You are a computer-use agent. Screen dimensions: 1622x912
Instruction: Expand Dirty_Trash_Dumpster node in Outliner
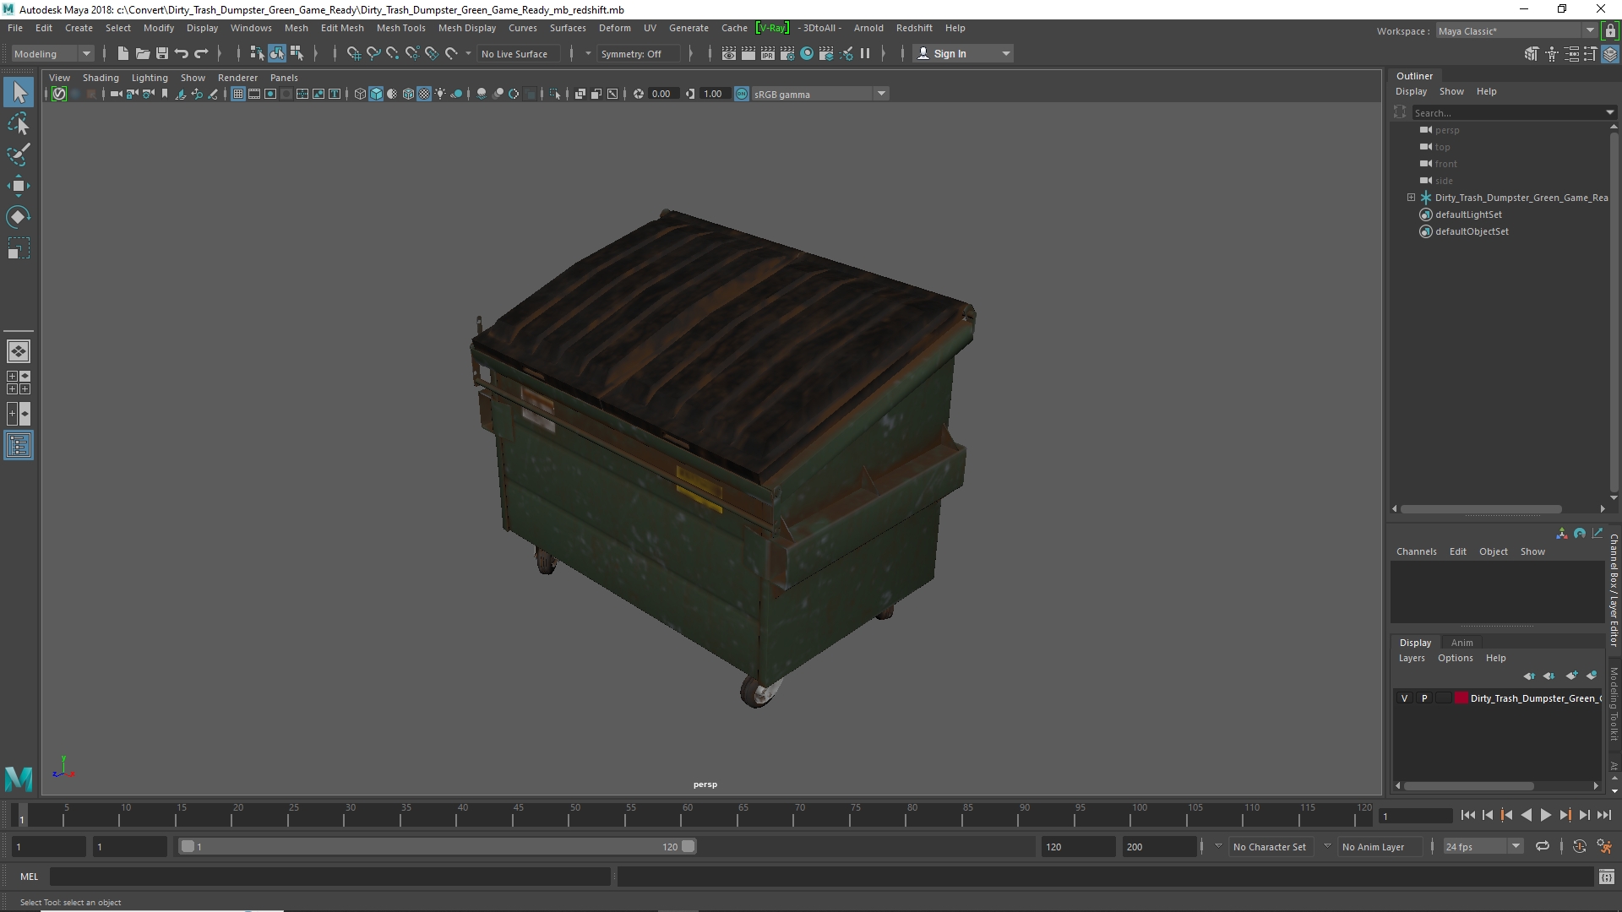(x=1411, y=198)
